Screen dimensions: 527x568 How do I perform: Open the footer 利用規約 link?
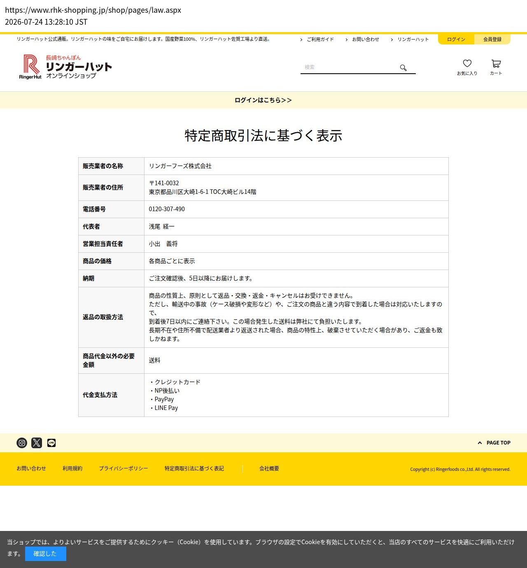point(72,468)
